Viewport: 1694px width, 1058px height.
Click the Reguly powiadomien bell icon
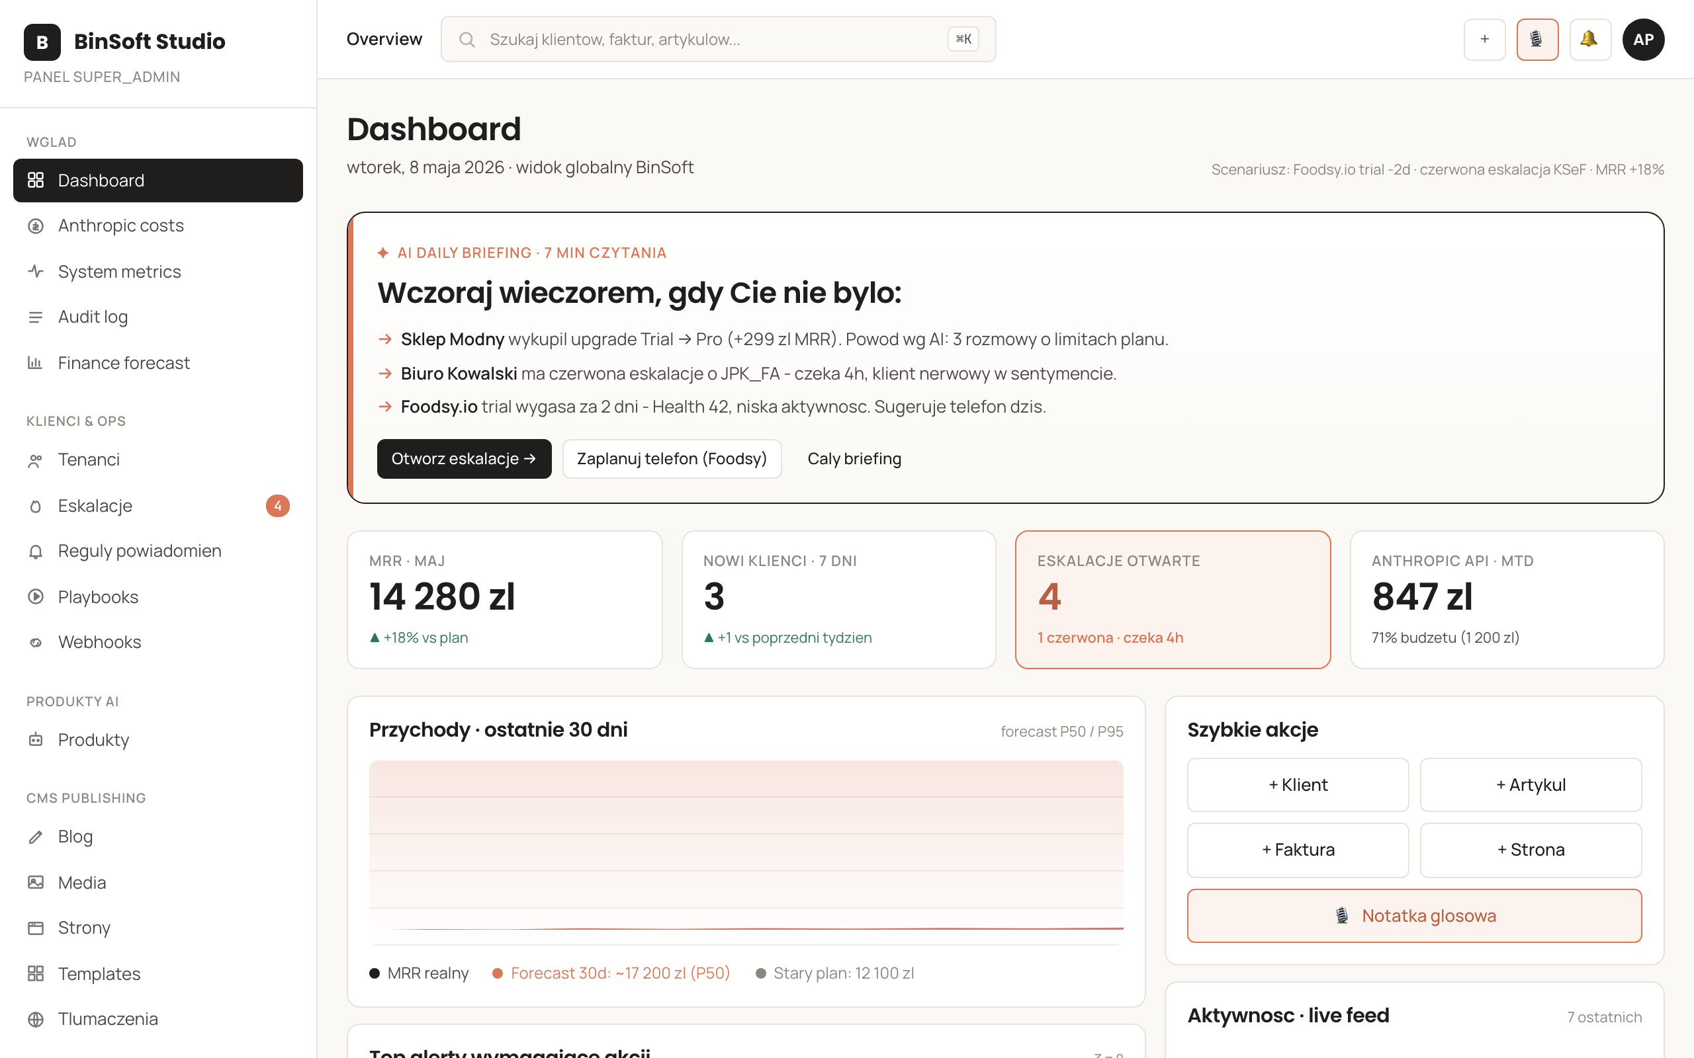click(x=36, y=551)
